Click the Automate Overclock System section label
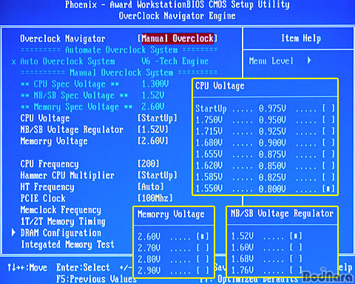The height and width of the screenshot is (284, 355). pyautogui.click(x=121, y=50)
